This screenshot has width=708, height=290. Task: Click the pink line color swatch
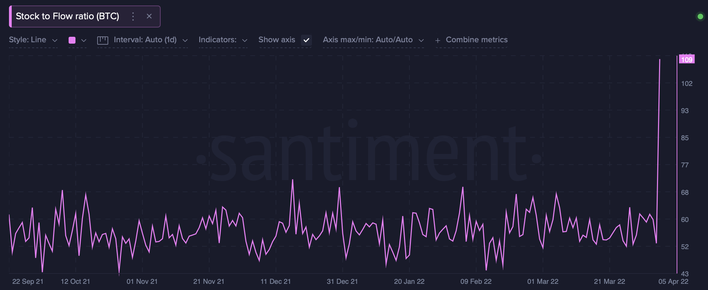point(72,40)
